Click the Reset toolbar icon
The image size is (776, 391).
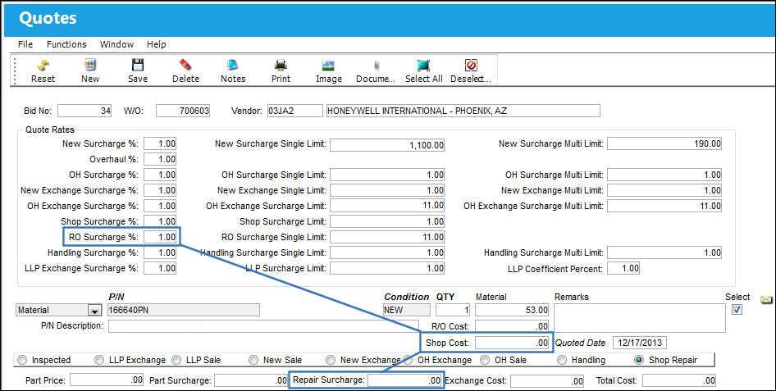43,66
